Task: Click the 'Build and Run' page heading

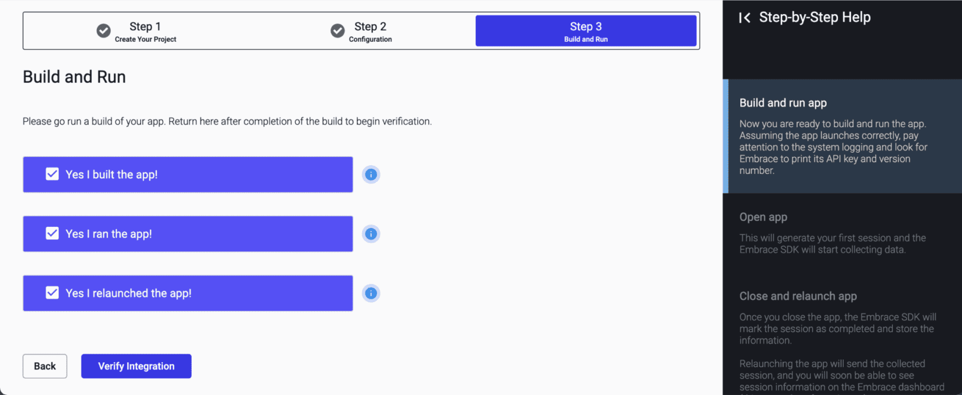Action: [x=74, y=77]
